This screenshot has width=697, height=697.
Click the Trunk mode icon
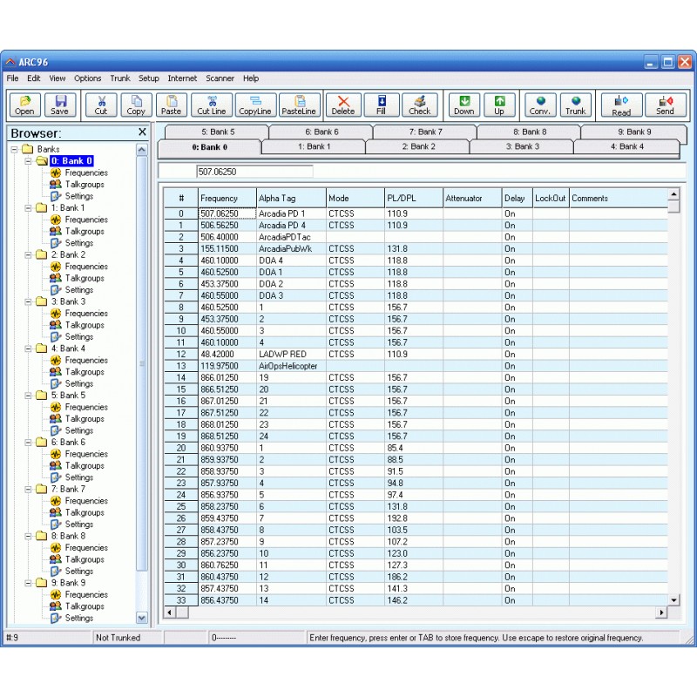576,105
